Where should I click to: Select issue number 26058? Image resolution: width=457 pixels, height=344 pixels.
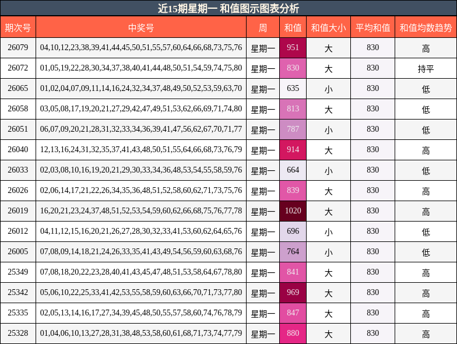[17, 108]
